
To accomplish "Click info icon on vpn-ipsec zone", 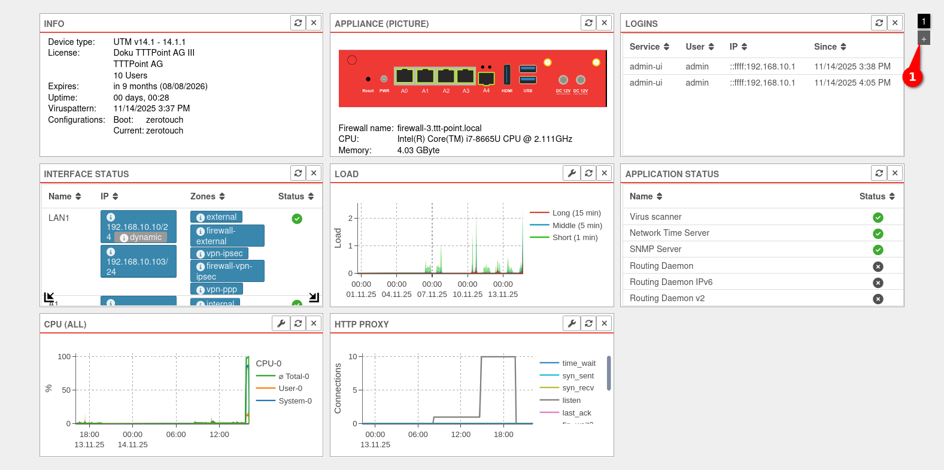I will (201, 254).
